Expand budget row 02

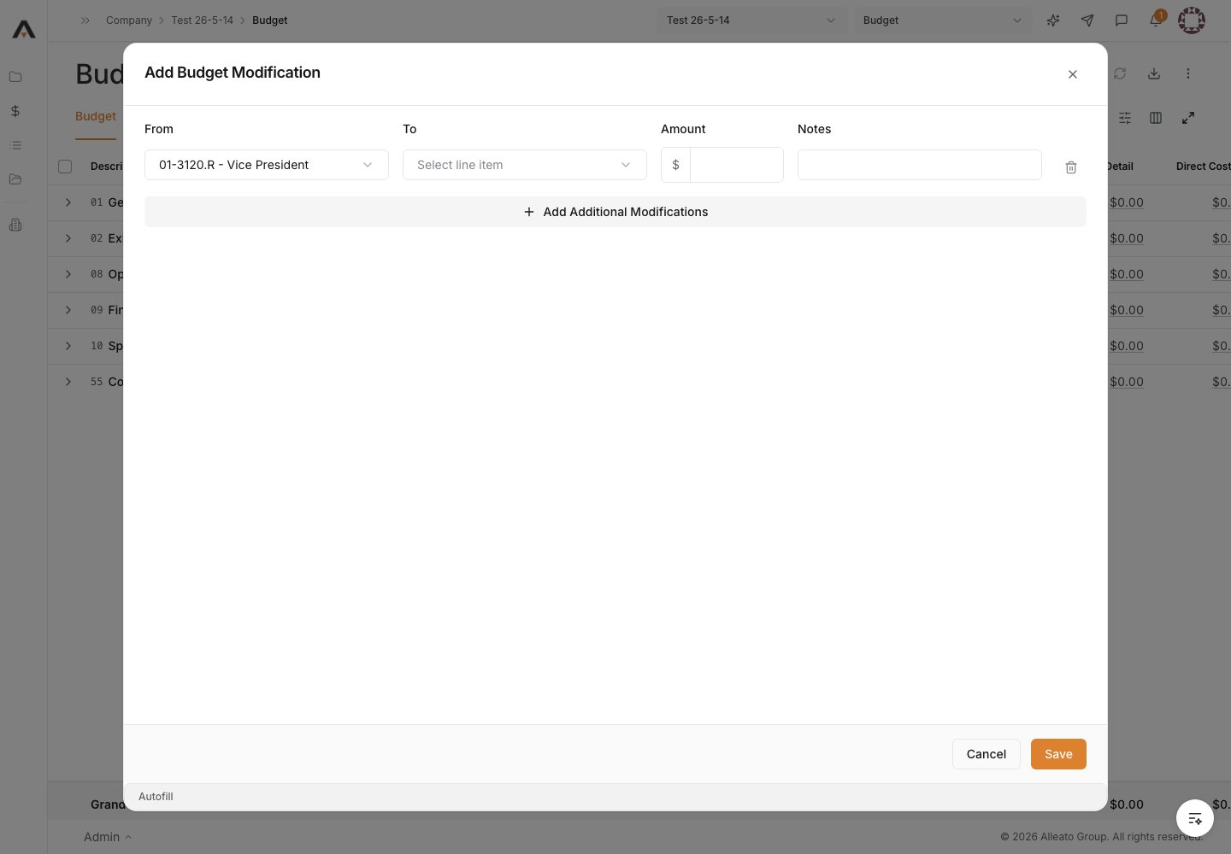[x=68, y=238]
